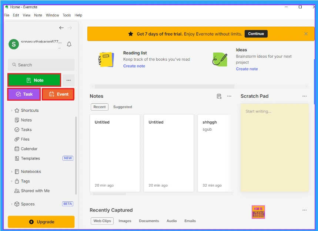Click the Reading list notebook illustration
Screen dimensions: 318x231
(106, 60)
